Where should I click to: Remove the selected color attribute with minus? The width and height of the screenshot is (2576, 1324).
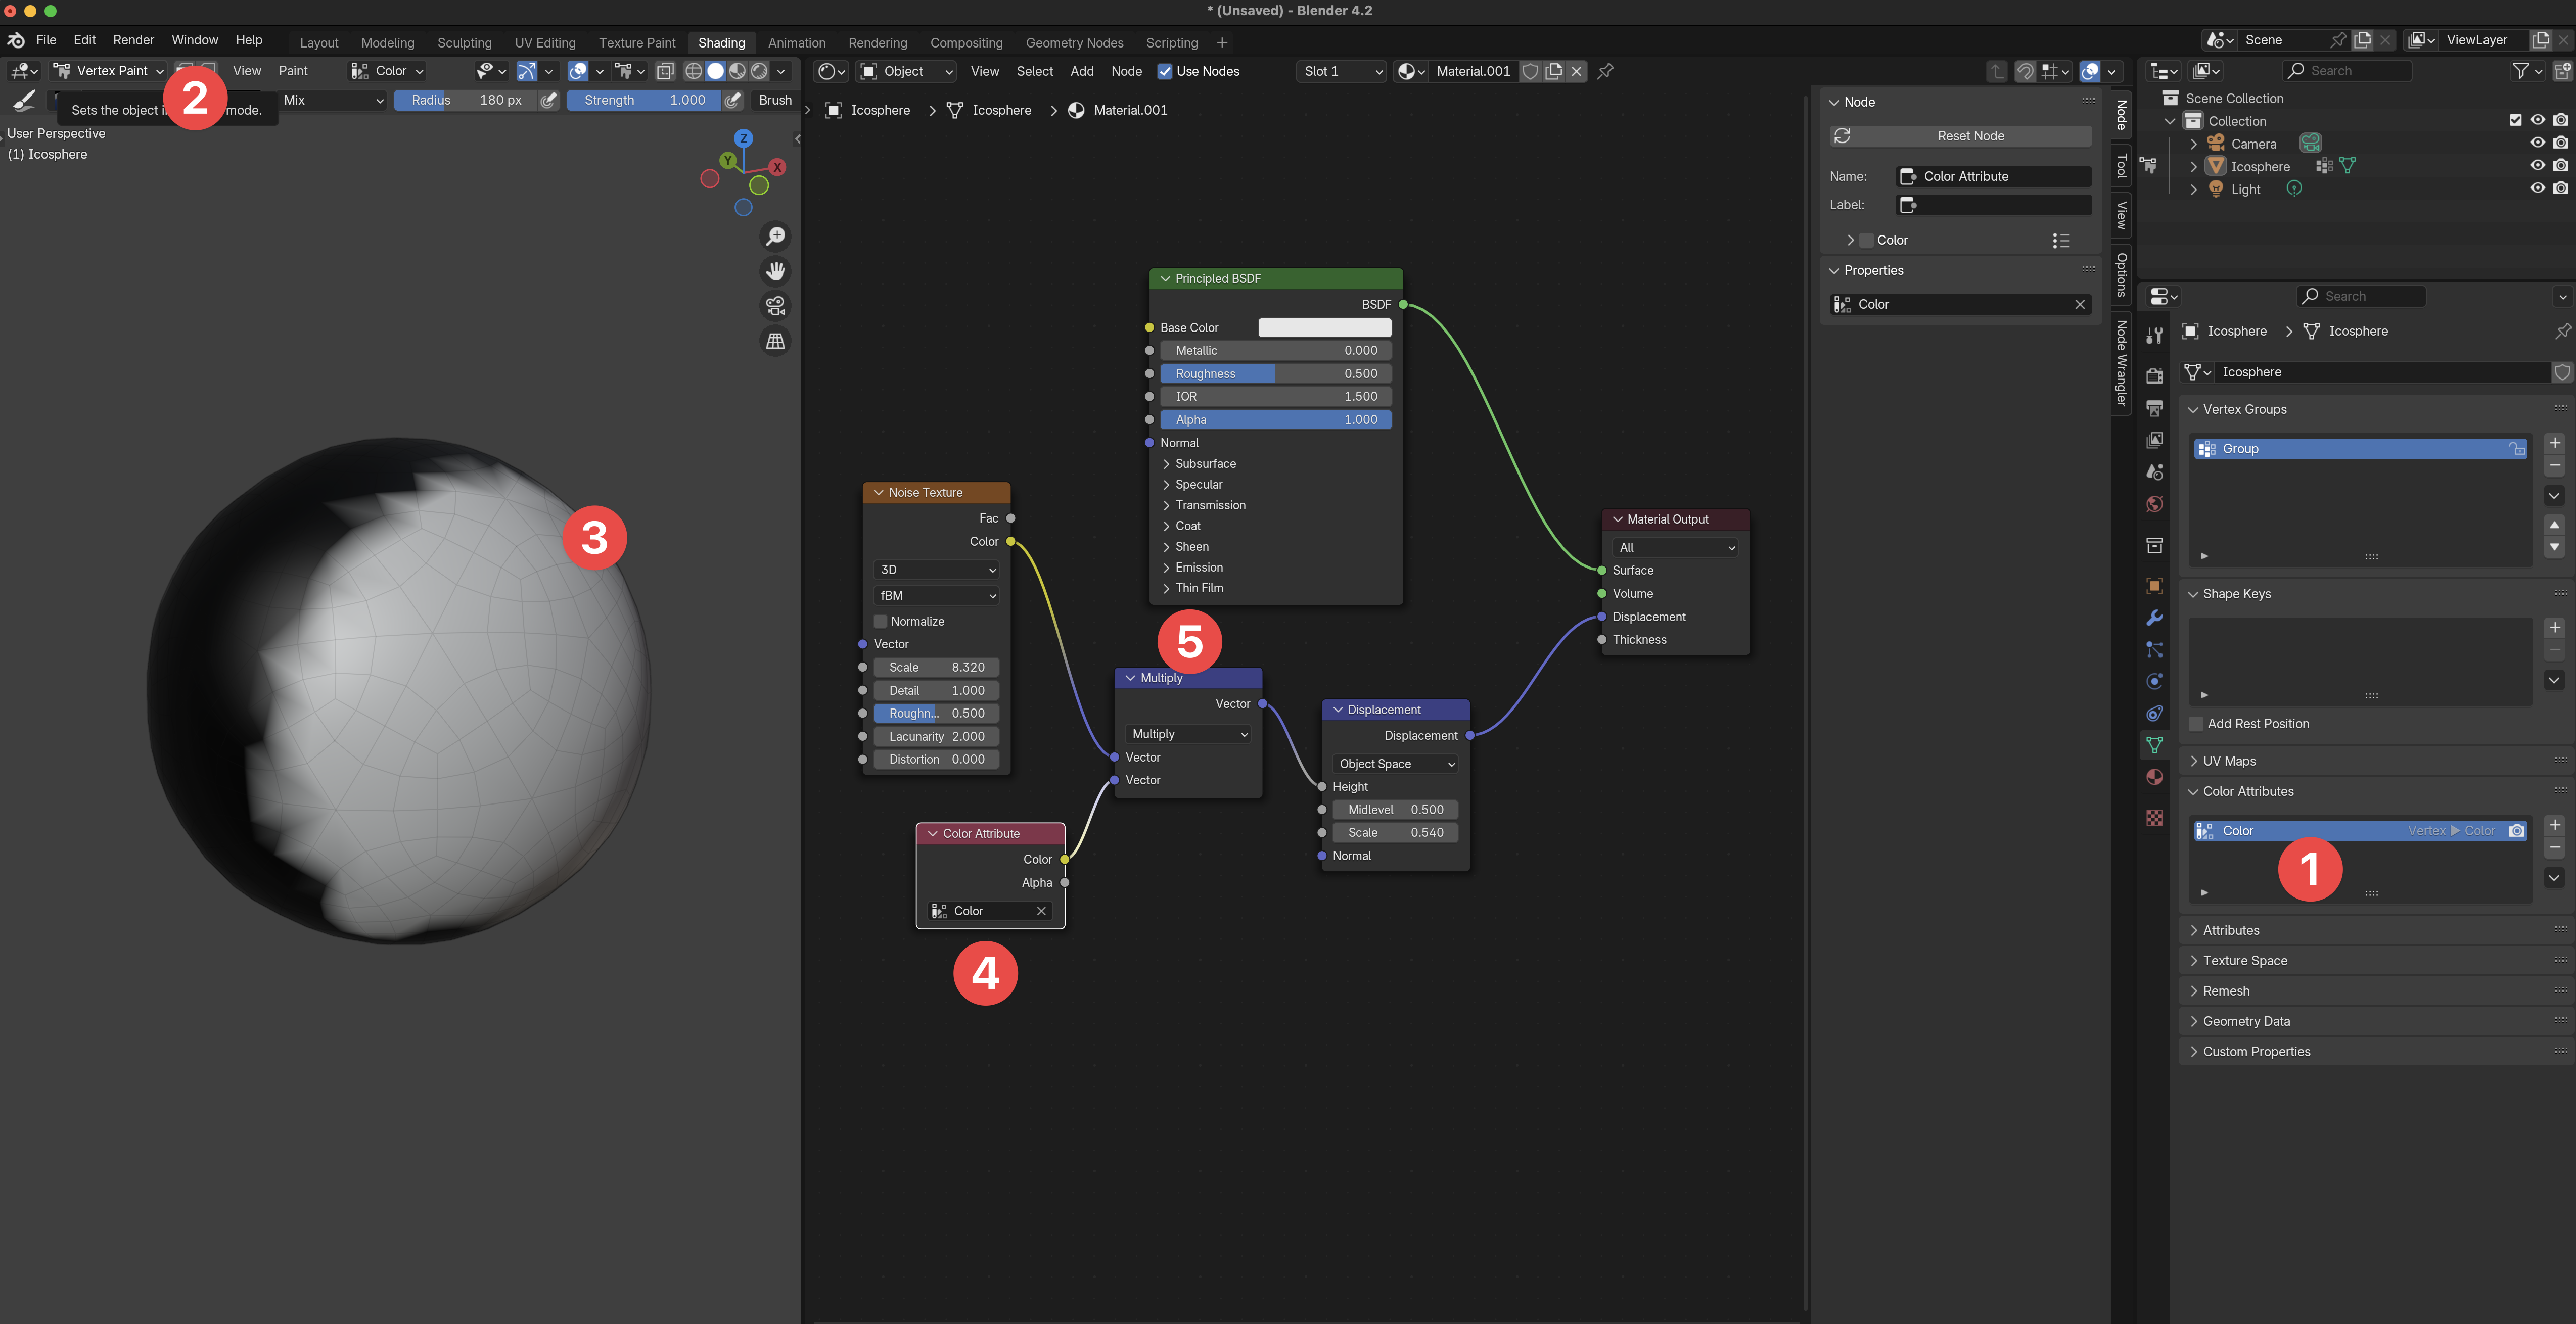coord(2554,848)
